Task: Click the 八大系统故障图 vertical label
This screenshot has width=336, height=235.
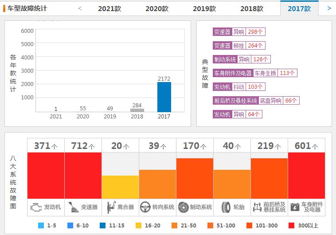Action: (13, 182)
